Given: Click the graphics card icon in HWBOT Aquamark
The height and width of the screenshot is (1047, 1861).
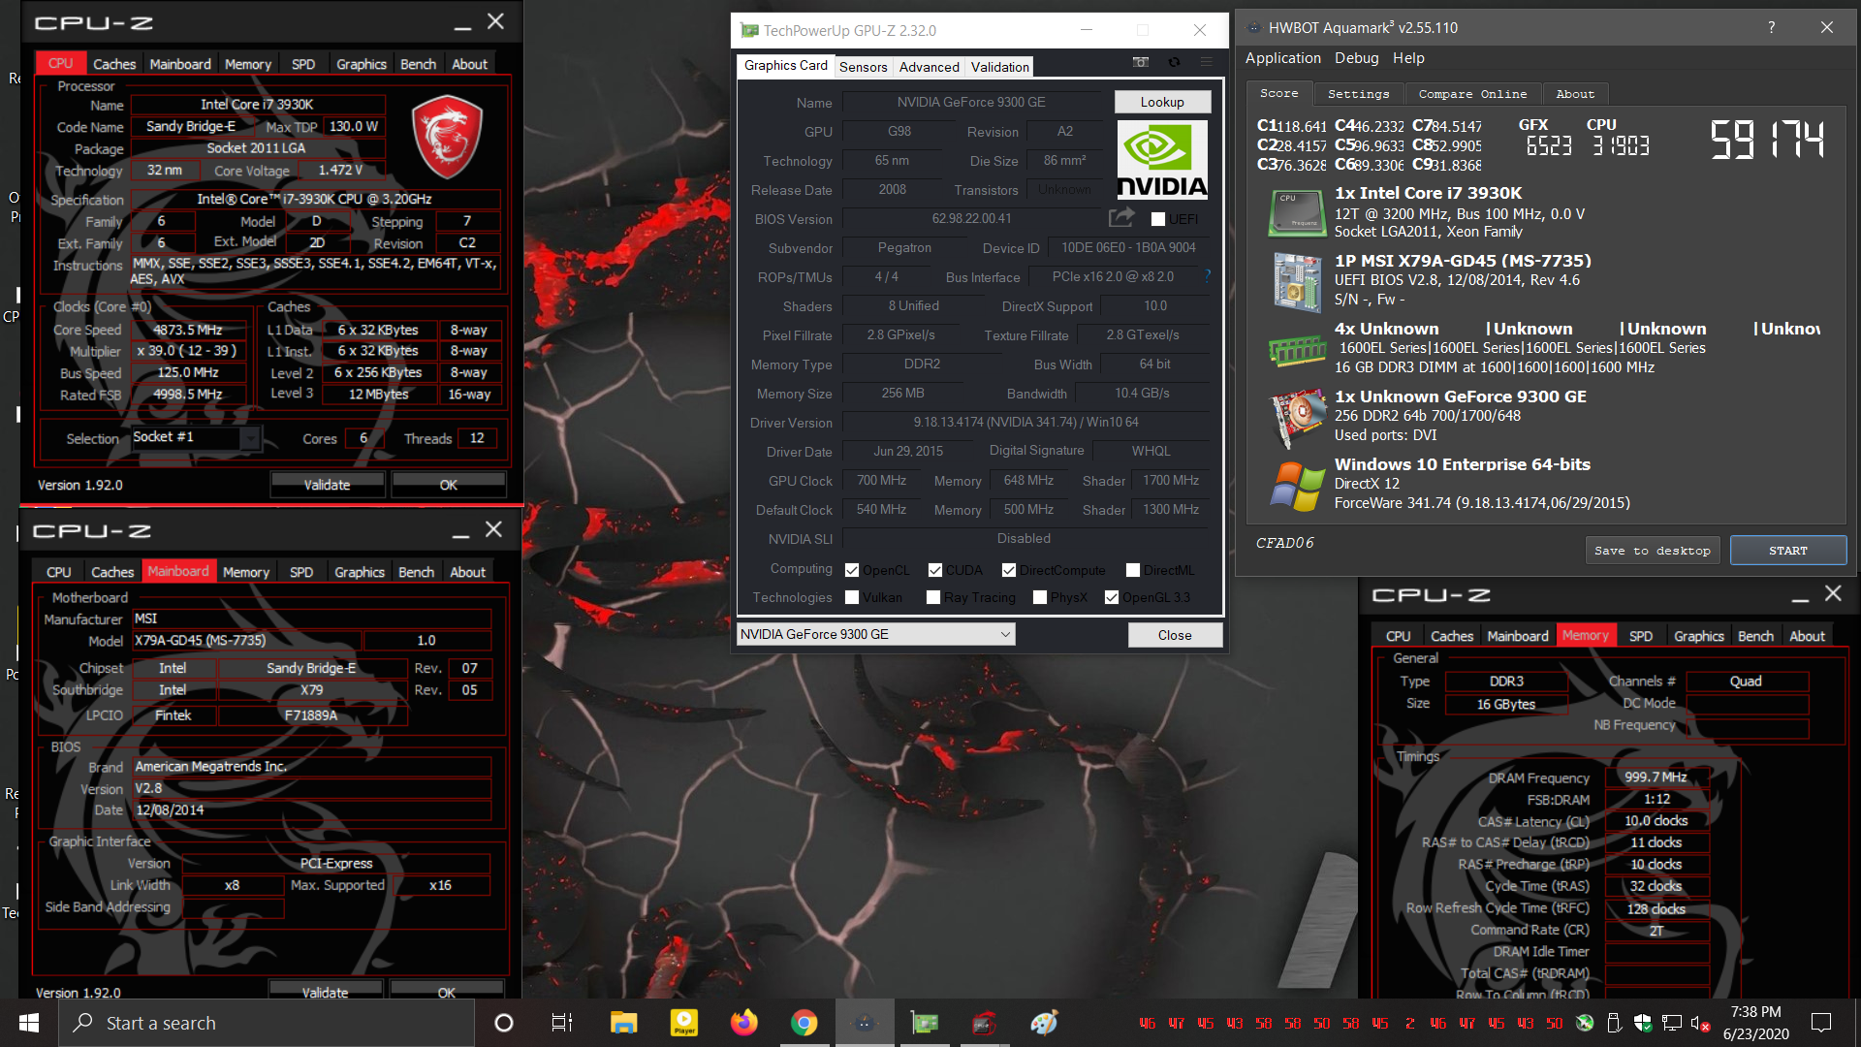Looking at the screenshot, I should click(1298, 417).
